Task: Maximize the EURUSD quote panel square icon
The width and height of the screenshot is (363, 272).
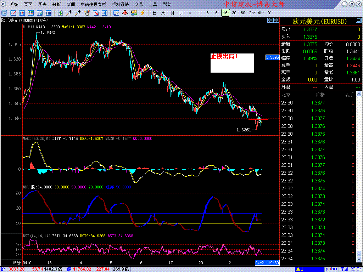Action: point(358,21)
